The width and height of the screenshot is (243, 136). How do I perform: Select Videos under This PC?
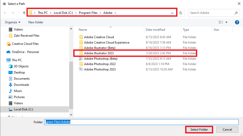(18, 103)
